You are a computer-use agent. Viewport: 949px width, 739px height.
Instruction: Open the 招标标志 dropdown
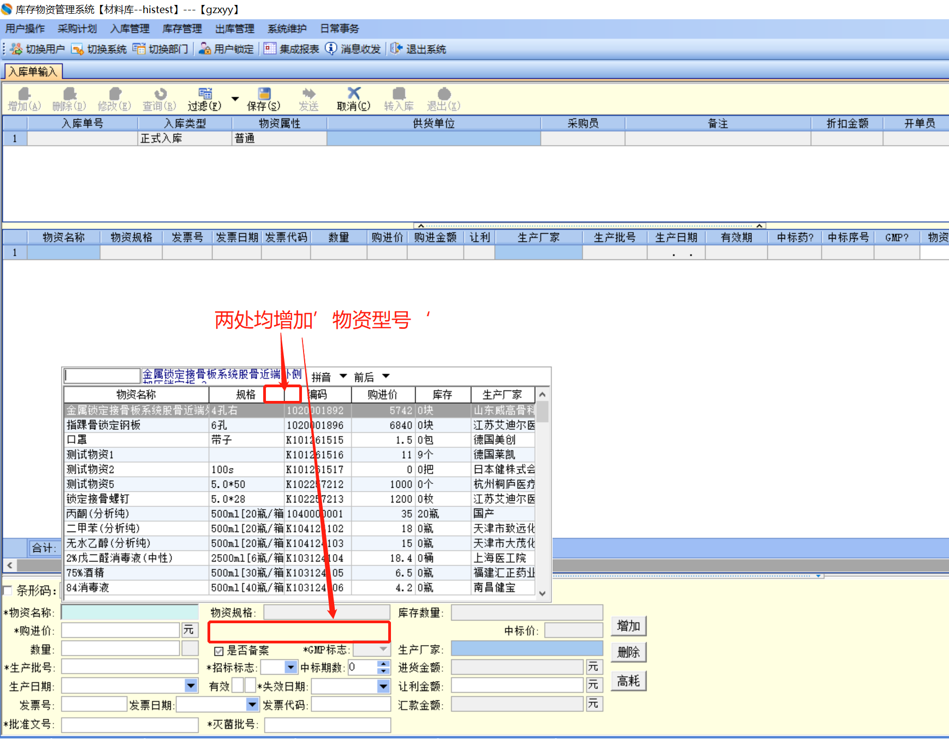click(291, 667)
